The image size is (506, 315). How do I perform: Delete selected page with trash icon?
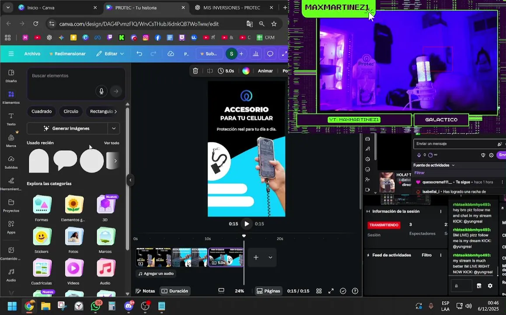point(195,71)
